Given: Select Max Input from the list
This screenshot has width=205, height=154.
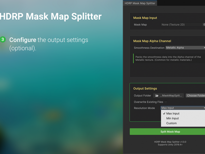Looking at the screenshot, I should click(x=183, y=113).
